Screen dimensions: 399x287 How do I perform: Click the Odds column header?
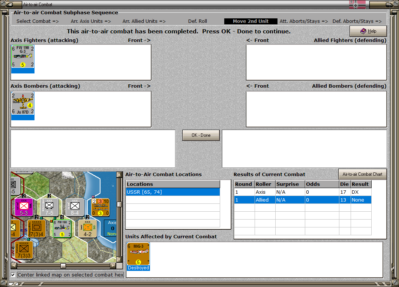tap(322, 184)
